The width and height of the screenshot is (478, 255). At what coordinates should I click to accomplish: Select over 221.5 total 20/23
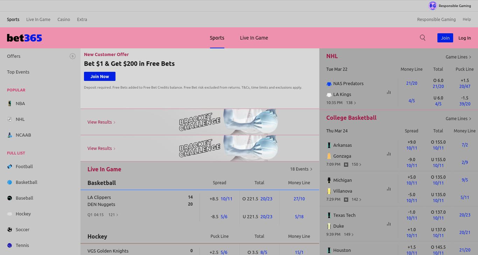pyautogui.click(x=257, y=199)
